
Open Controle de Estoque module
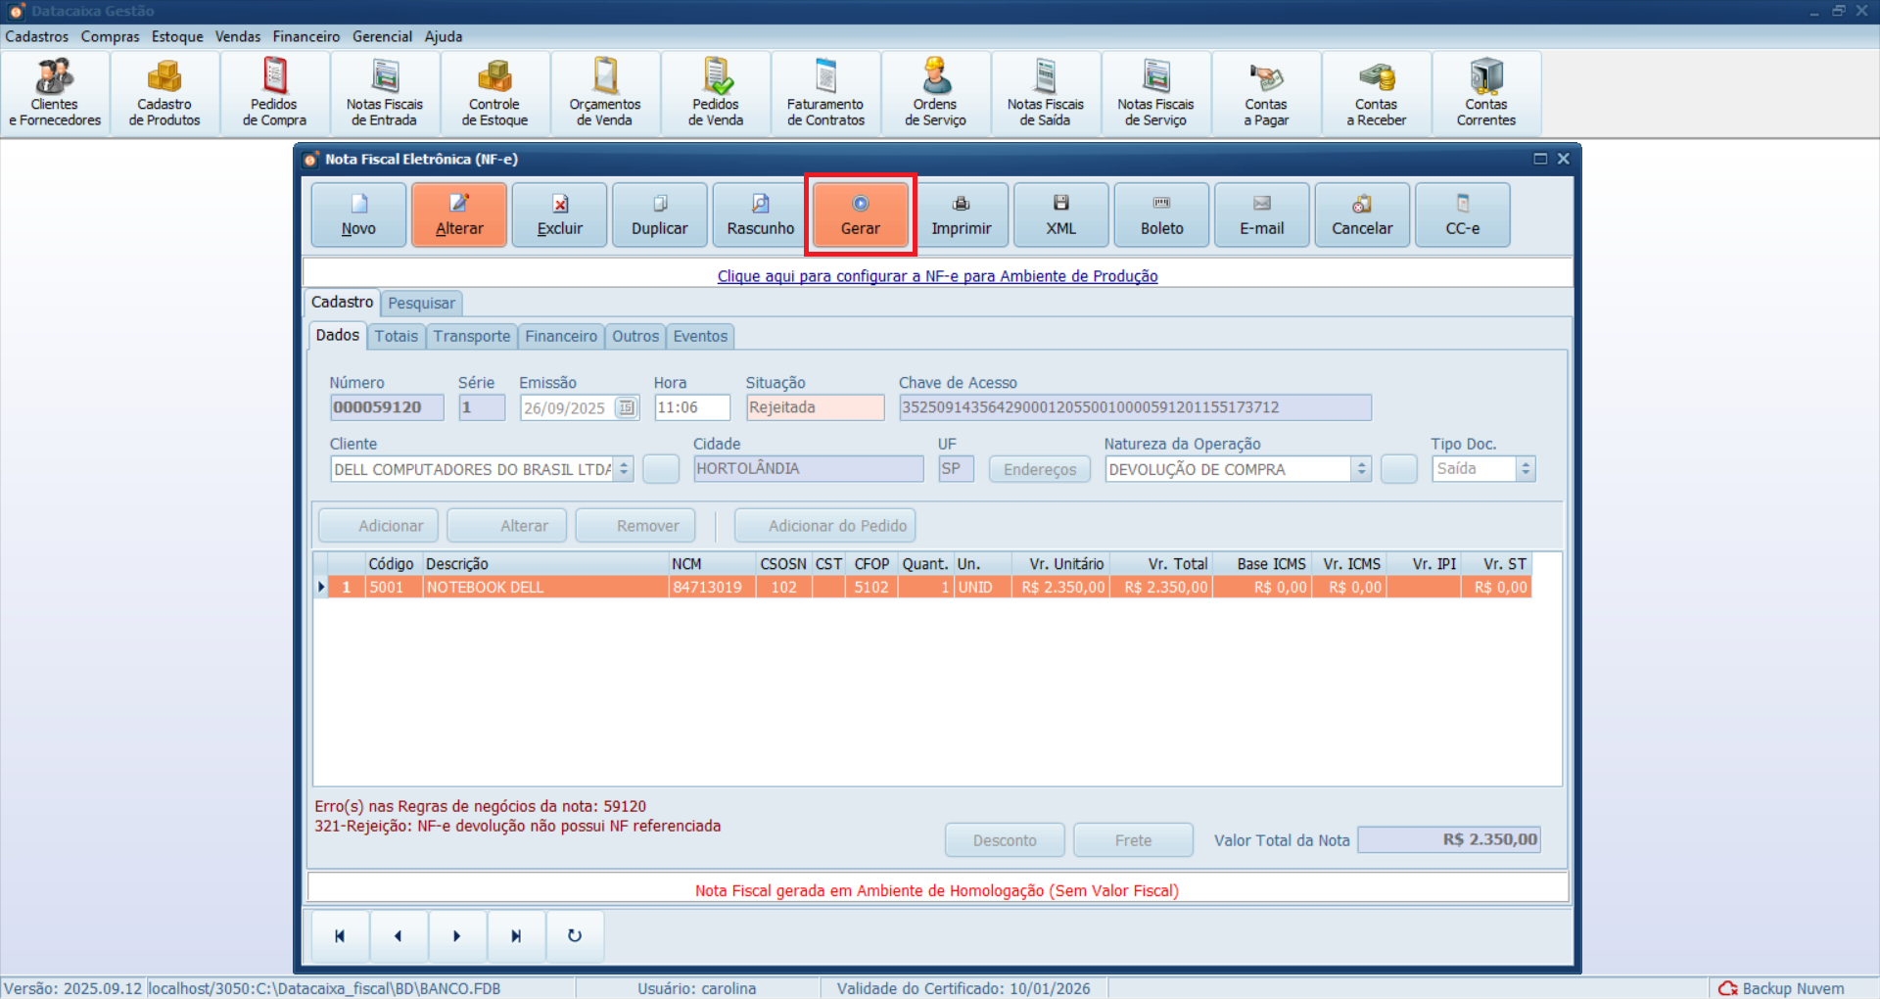494,94
